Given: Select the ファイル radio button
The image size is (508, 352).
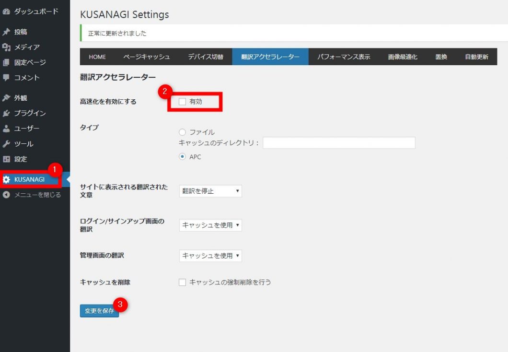Looking at the screenshot, I should point(183,132).
